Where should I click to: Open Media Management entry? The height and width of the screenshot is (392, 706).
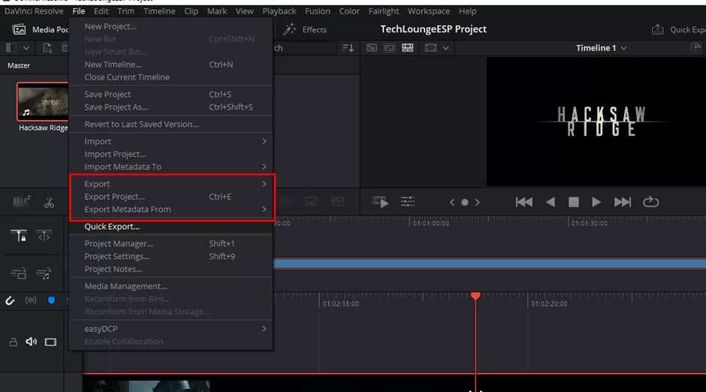(171, 286)
